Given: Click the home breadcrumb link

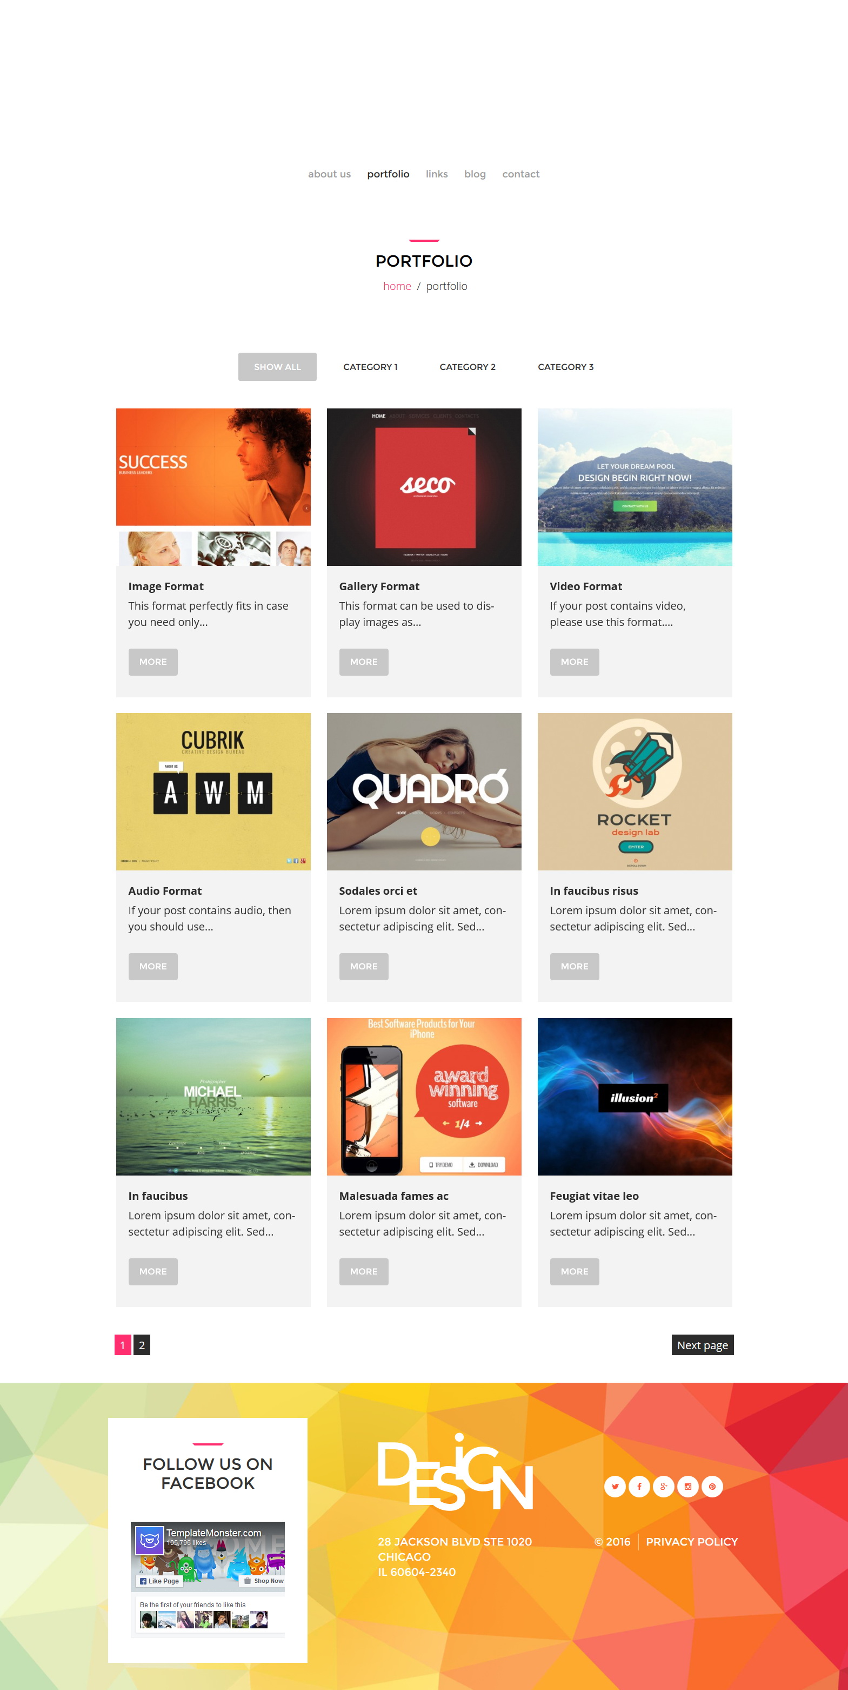Looking at the screenshot, I should pyautogui.click(x=397, y=286).
